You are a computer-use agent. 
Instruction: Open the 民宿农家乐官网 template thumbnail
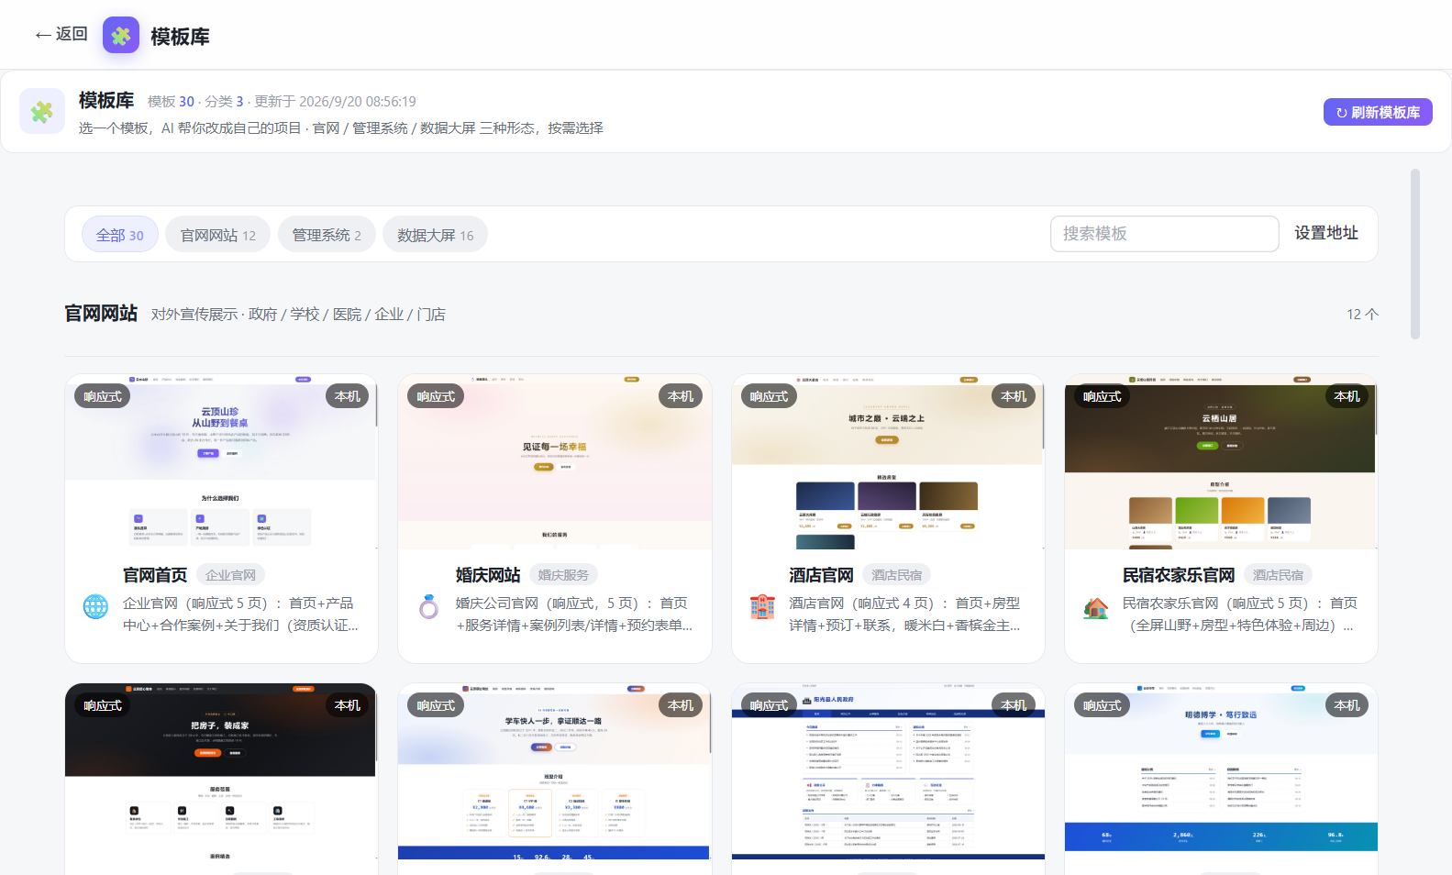[1221, 461]
